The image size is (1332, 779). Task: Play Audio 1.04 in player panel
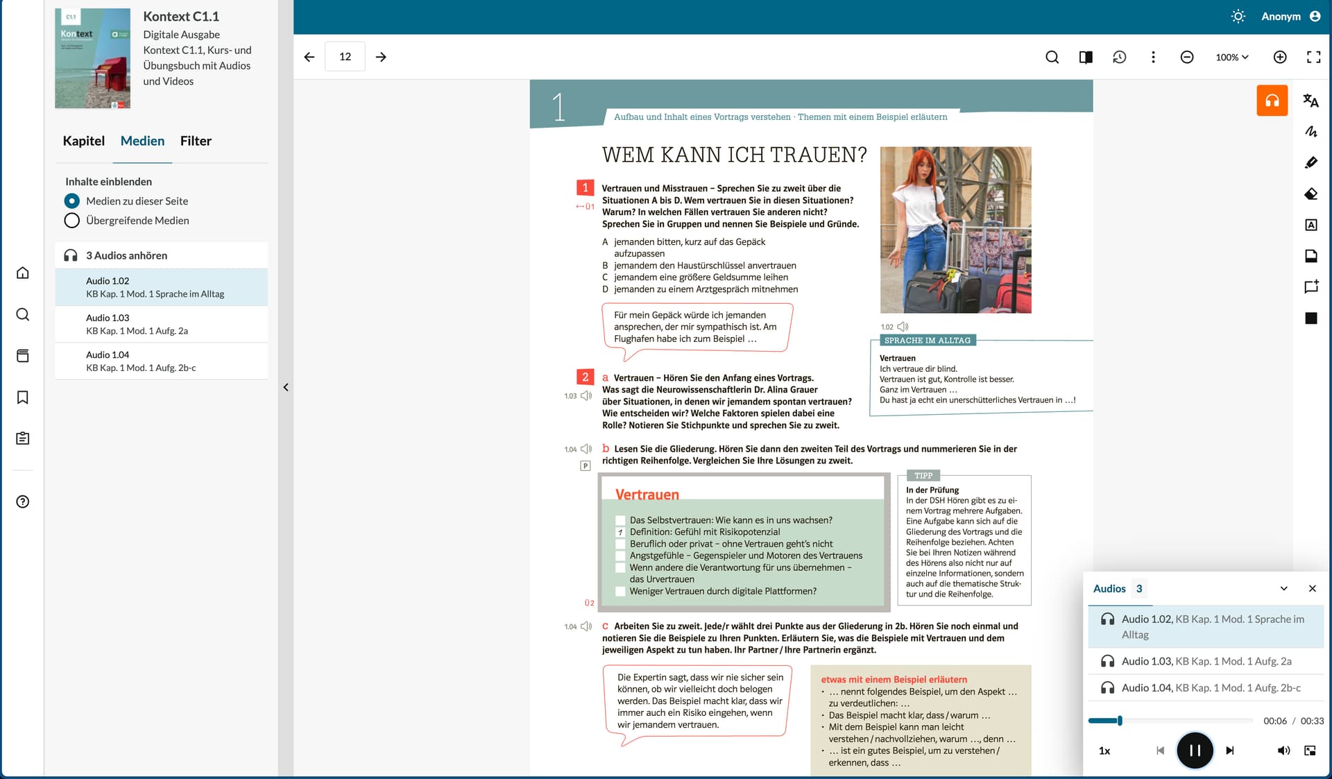[1206, 687]
